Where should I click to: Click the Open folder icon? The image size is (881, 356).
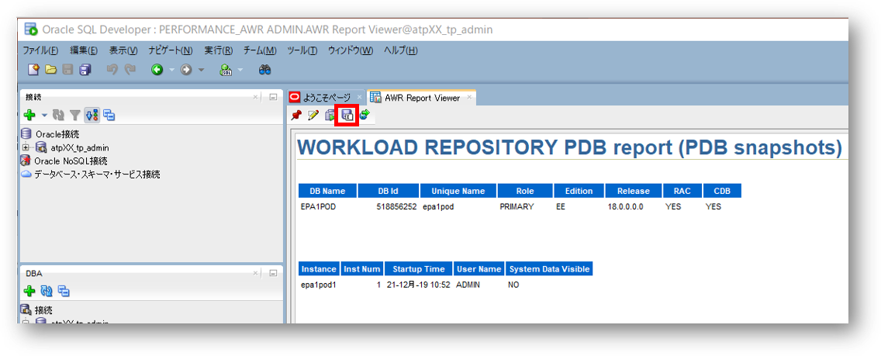50,70
